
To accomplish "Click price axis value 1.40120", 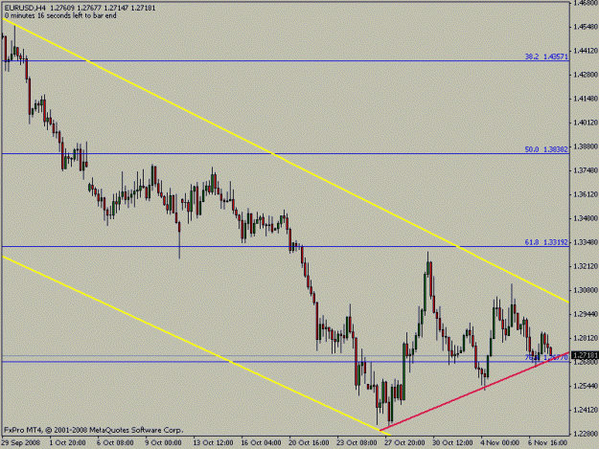I will pyautogui.click(x=585, y=123).
